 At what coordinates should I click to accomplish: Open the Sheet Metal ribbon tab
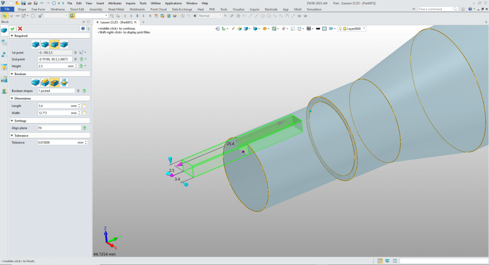(x=116, y=9)
